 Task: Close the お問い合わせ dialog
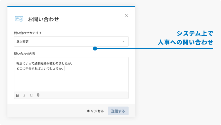point(127,16)
